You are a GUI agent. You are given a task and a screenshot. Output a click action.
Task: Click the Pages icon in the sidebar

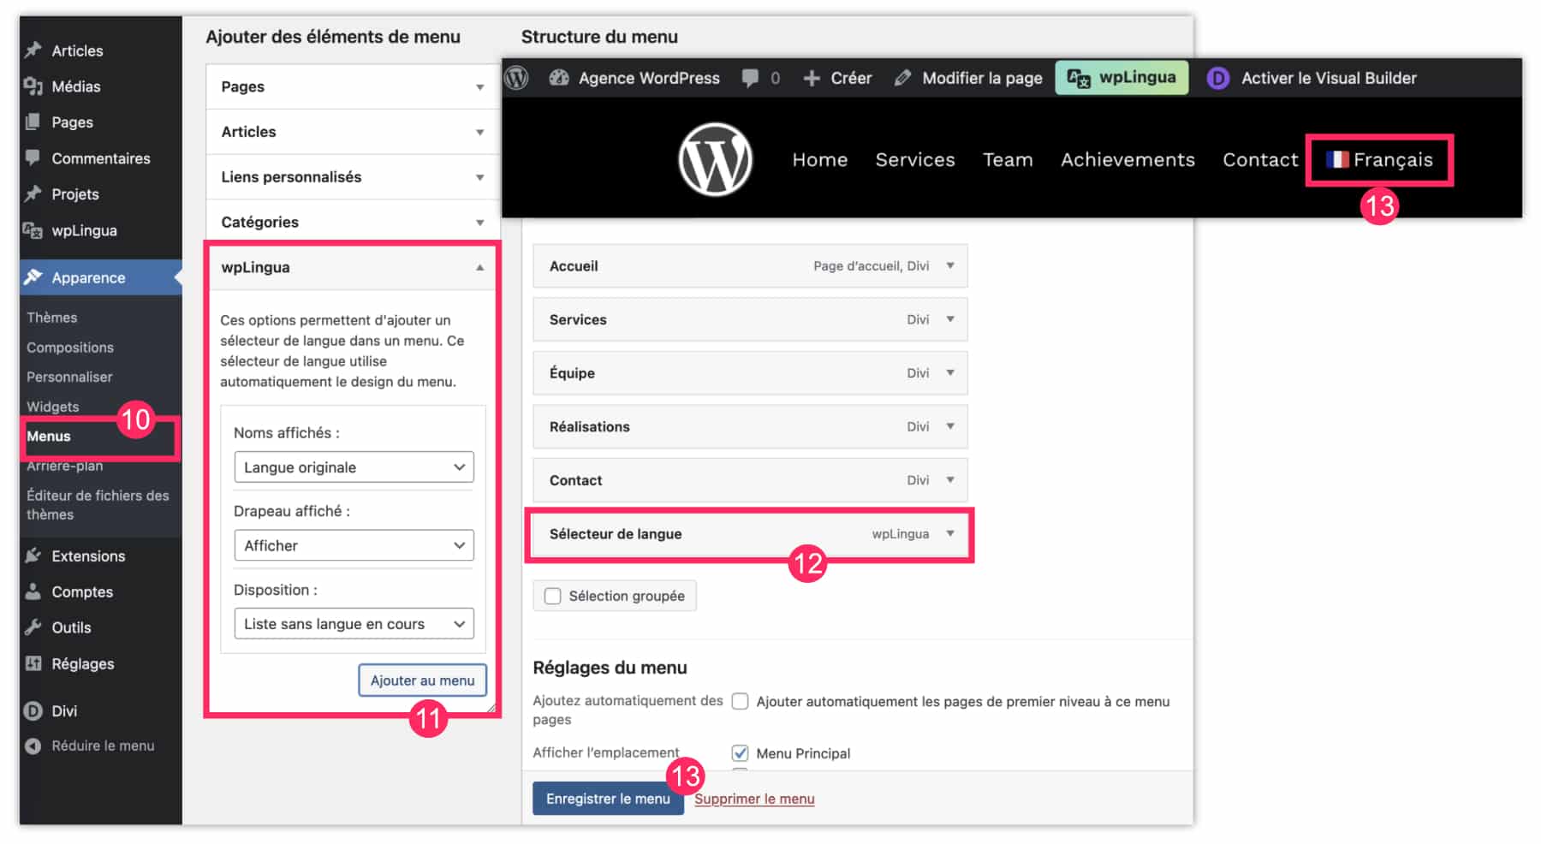33,122
